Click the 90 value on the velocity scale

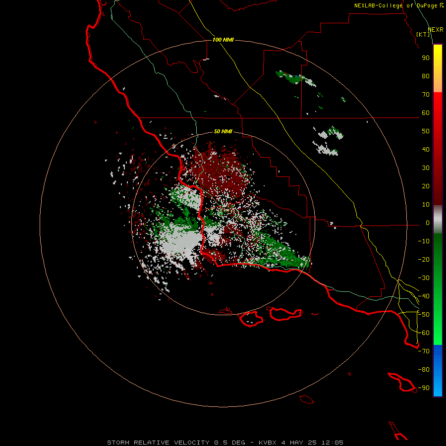click(426, 58)
